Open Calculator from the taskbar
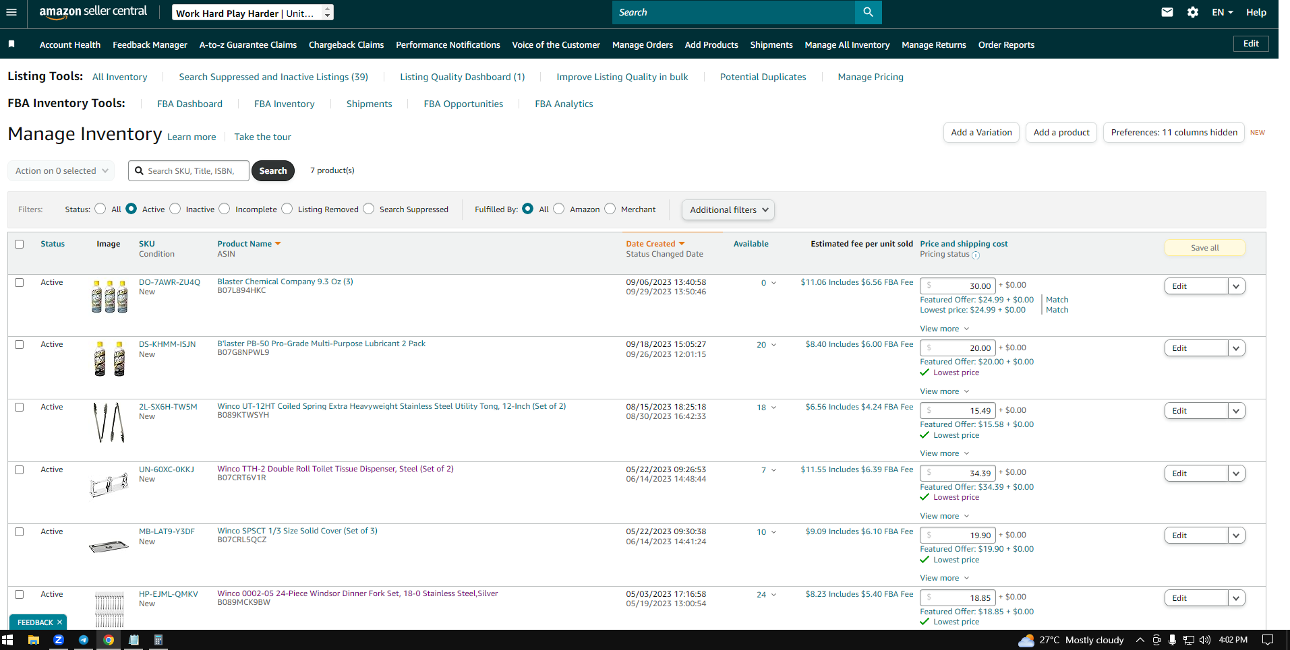The height and width of the screenshot is (650, 1290). click(x=158, y=640)
